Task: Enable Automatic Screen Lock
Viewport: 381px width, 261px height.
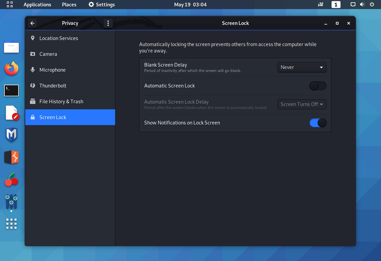Action: (318, 86)
